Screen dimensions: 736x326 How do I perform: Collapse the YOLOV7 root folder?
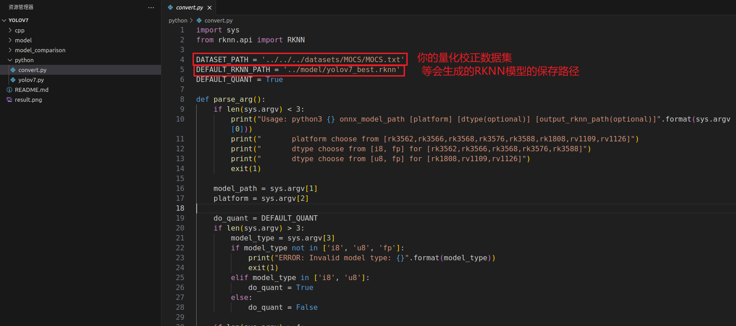(4, 20)
